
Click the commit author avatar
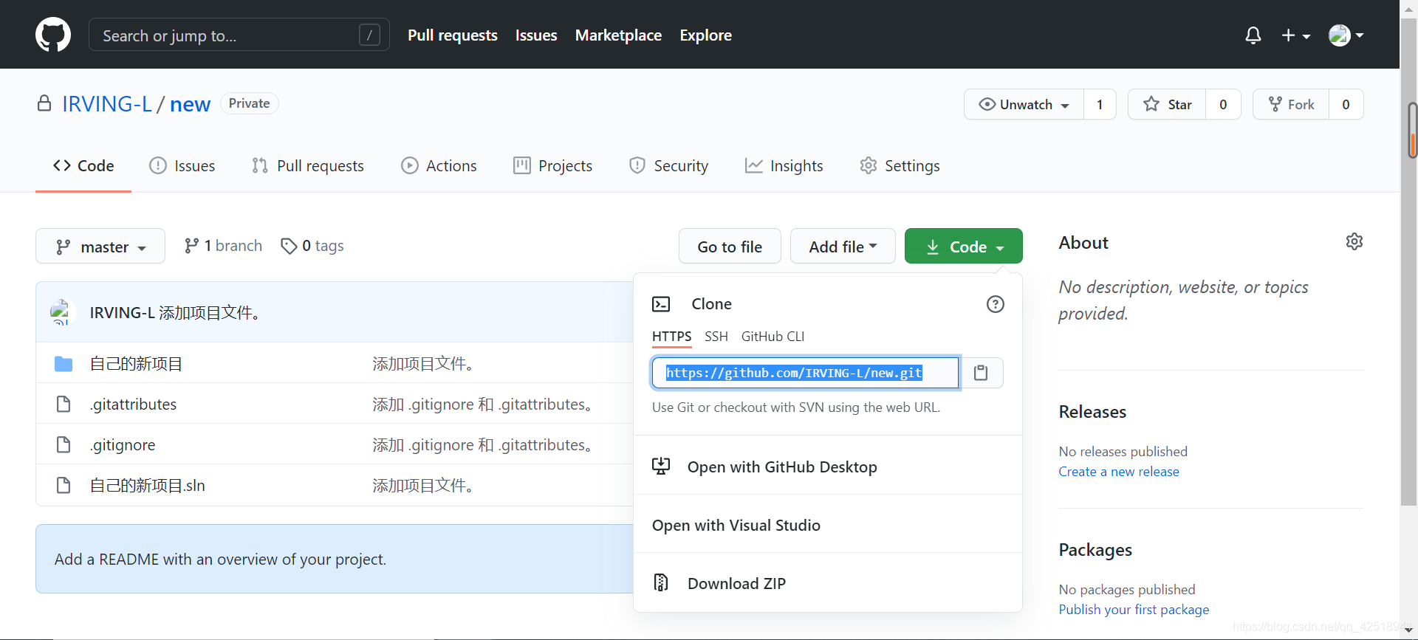(x=62, y=312)
